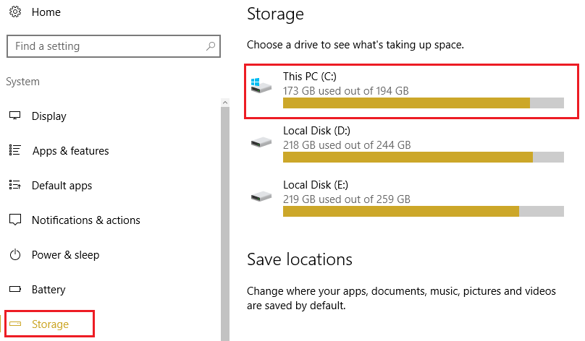The width and height of the screenshot is (585, 341).
Task: Click the search magnifier icon
Action: [x=210, y=46]
